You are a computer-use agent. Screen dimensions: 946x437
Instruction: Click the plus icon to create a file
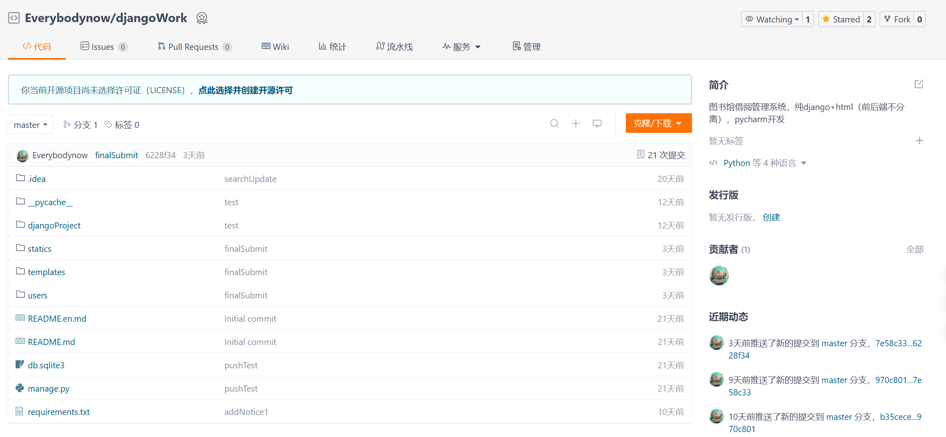(575, 123)
